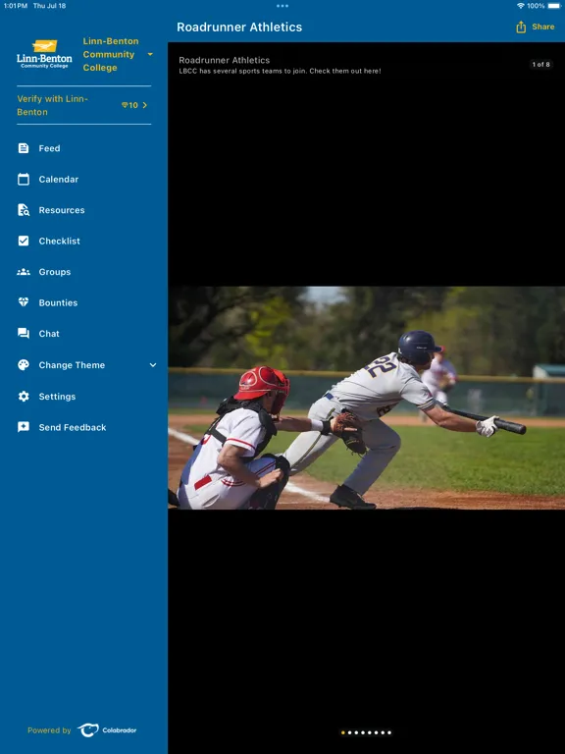Open Bounties menu item
This screenshot has width=565, height=754.
pyautogui.click(x=58, y=302)
